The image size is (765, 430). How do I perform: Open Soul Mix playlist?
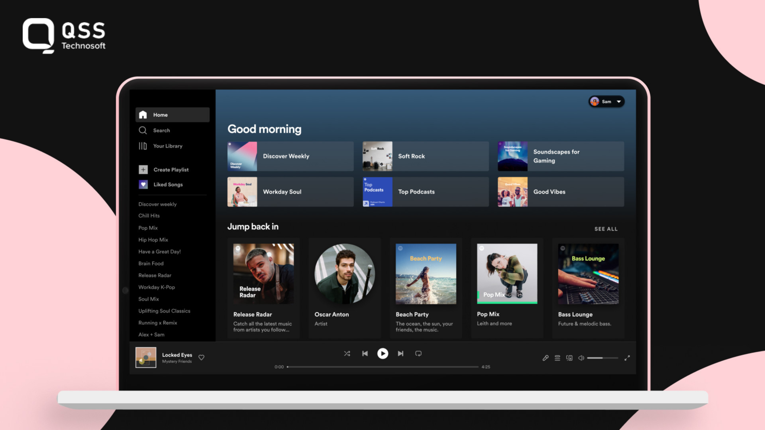point(149,299)
